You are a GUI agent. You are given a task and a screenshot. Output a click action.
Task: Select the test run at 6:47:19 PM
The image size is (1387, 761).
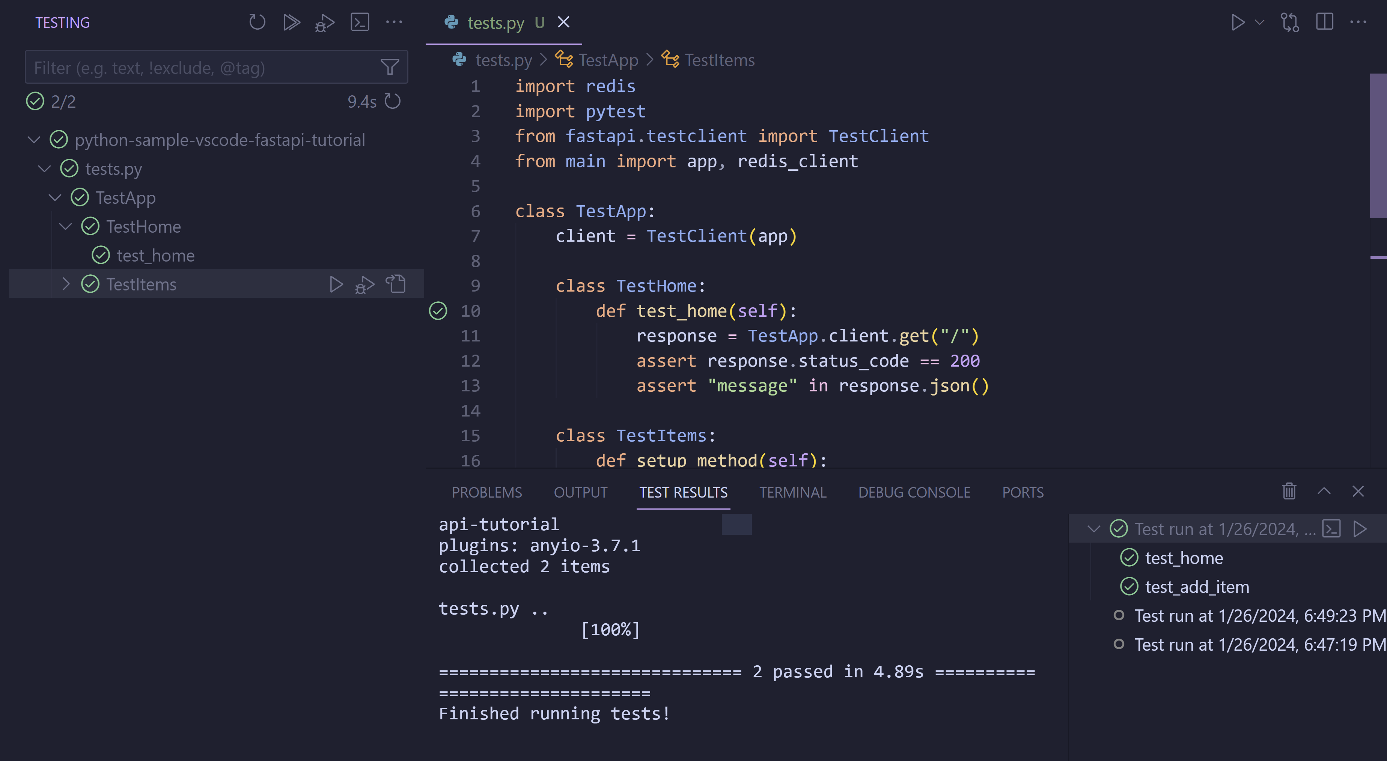pos(1254,644)
